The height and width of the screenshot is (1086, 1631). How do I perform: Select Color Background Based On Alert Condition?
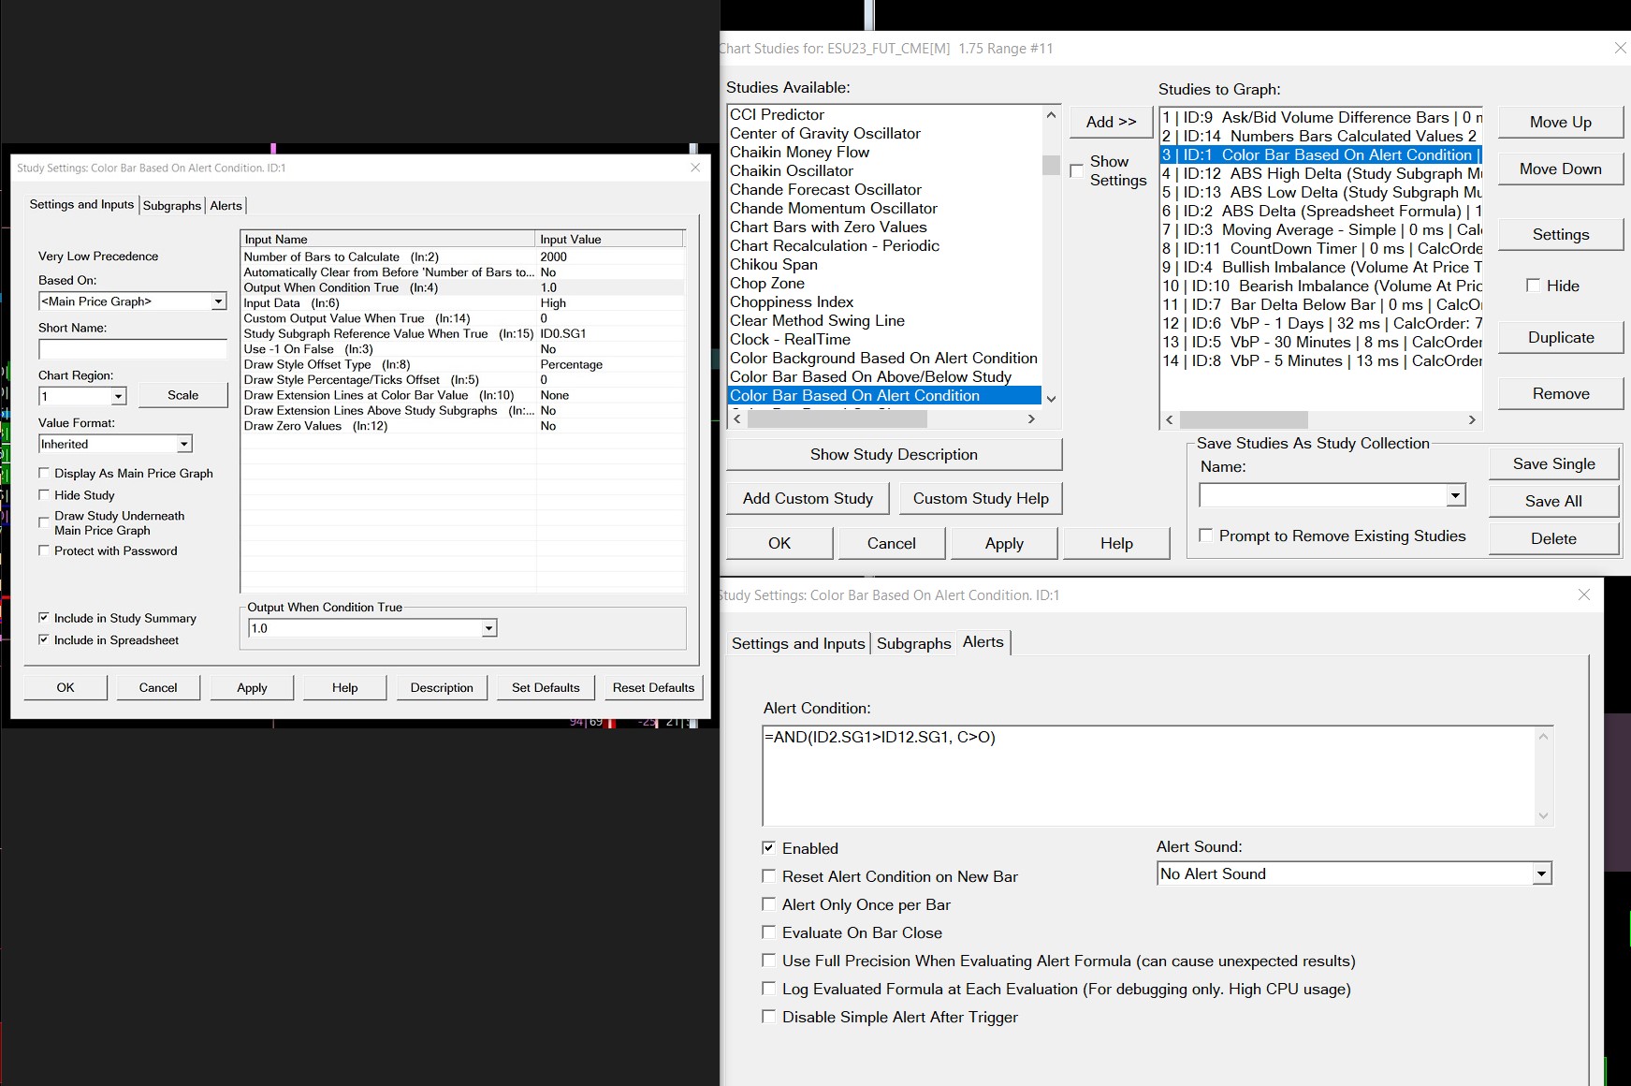pos(884,358)
